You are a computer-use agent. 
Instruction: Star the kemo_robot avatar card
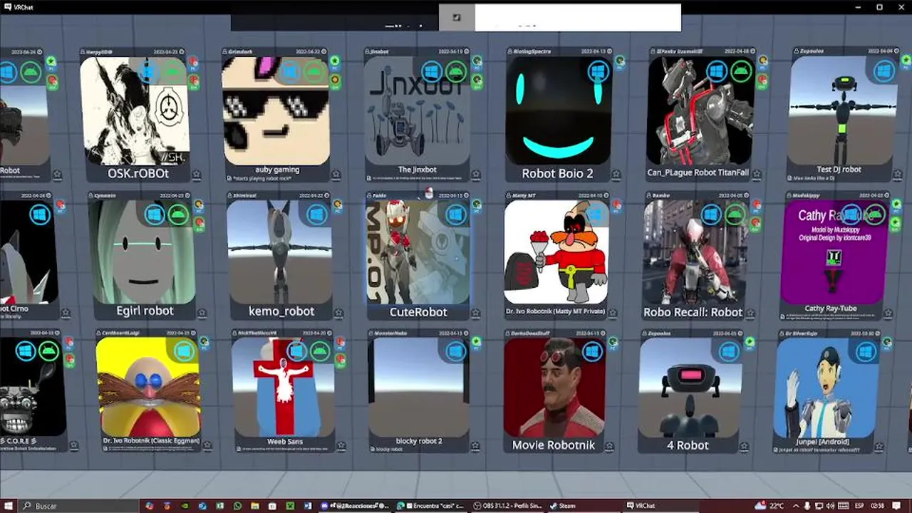pos(339,313)
